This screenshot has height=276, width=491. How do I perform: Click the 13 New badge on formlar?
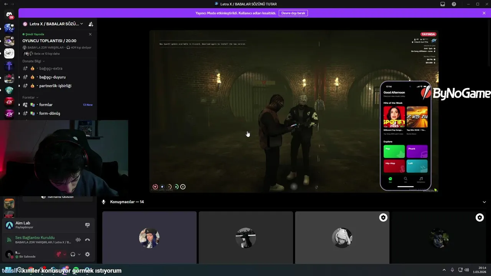pyautogui.click(x=87, y=105)
